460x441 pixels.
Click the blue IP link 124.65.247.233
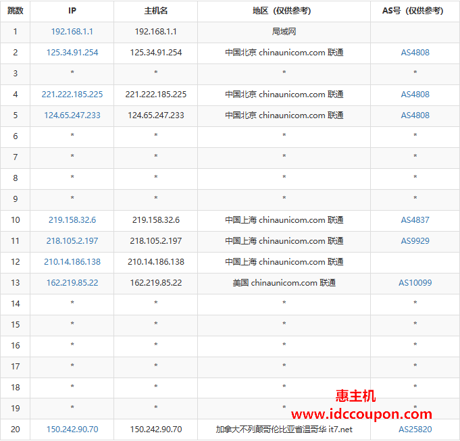(x=72, y=115)
